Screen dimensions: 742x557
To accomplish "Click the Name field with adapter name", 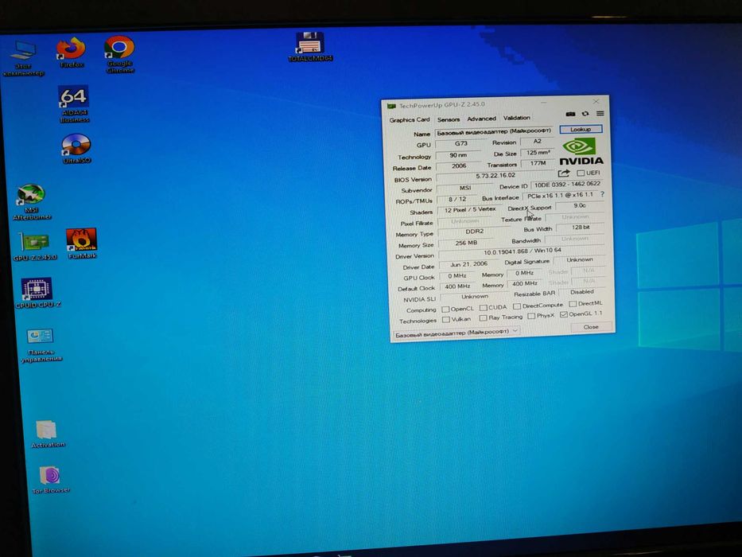I will (x=494, y=131).
